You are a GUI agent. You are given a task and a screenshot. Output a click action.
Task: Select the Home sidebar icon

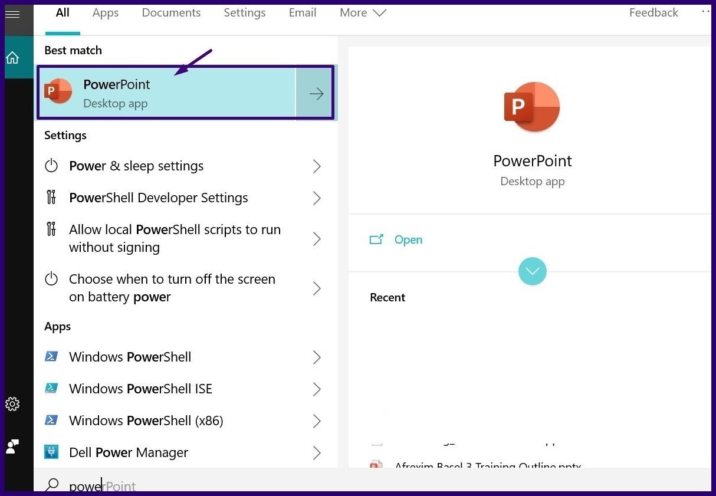12,58
